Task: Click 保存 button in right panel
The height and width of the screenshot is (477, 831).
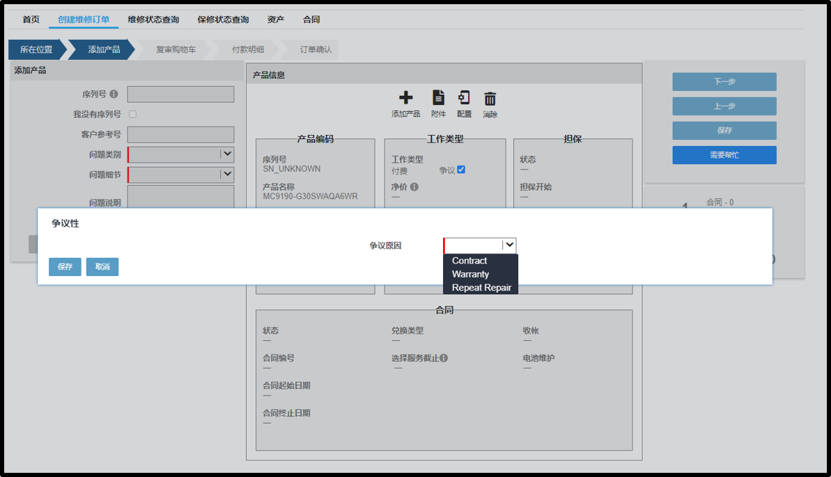Action: tap(724, 130)
